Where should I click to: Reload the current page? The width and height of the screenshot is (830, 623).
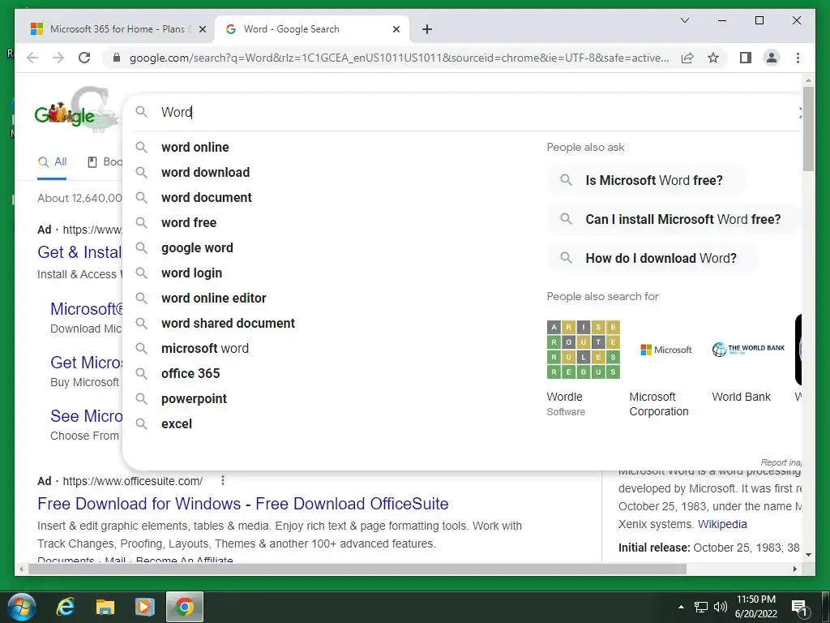[x=84, y=58]
